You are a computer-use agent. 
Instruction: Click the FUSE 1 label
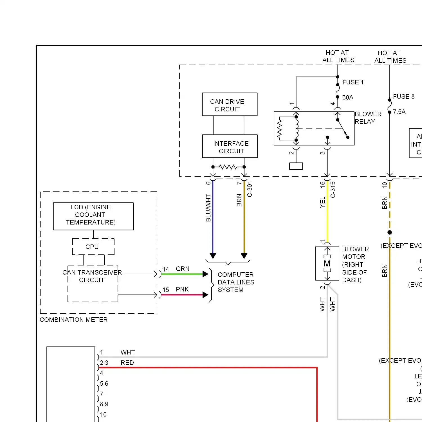(353, 82)
